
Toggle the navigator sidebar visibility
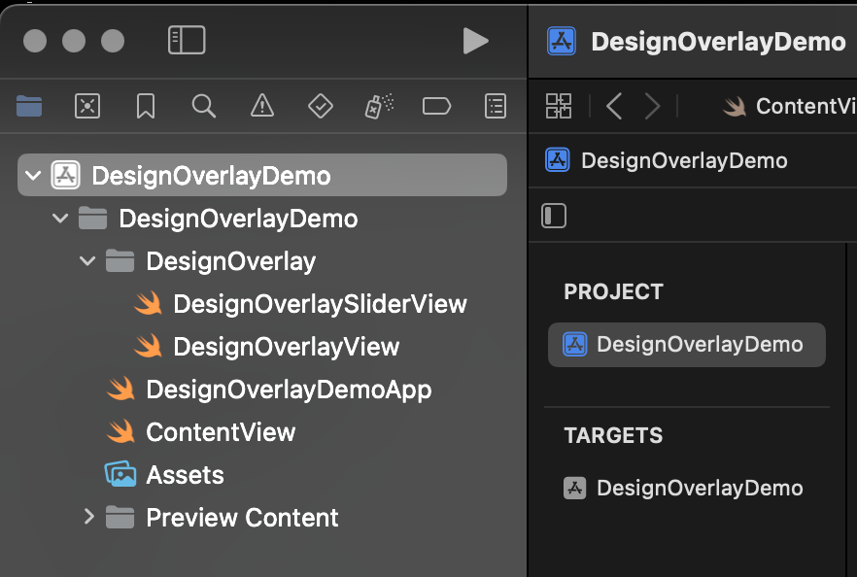coord(187,40)
